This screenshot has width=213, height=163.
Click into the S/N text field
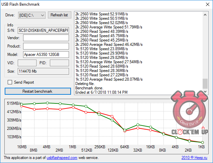tap(43, 30)
